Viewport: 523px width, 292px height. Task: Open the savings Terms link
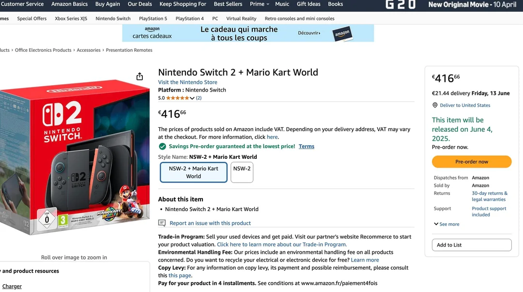coord(306,146)
